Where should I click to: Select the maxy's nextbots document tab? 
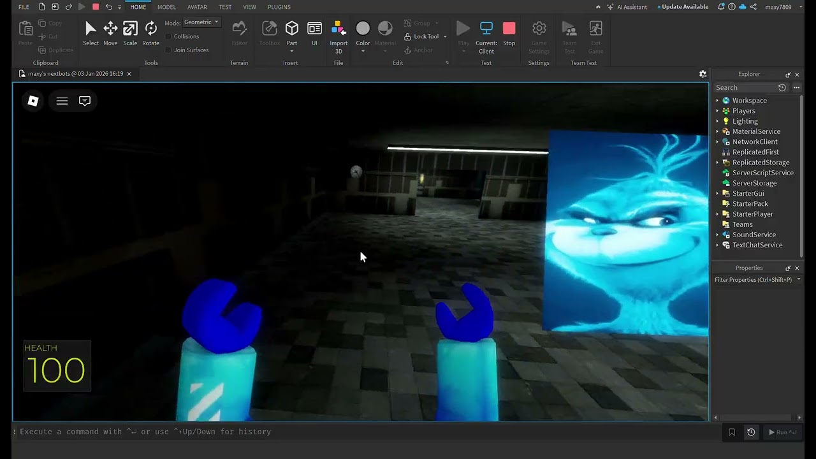(x=75, y=74)
